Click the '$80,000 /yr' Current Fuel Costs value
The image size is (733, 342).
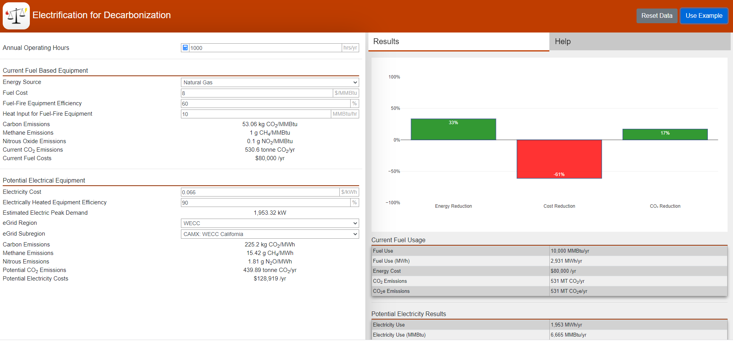[270, 158]
